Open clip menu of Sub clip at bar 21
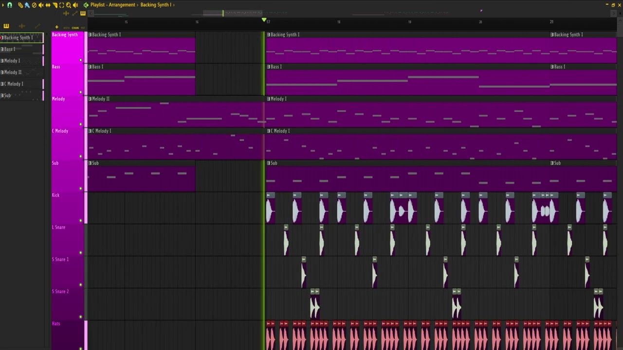Viewport: 623px width, 350px height. (x=552, y=163)
